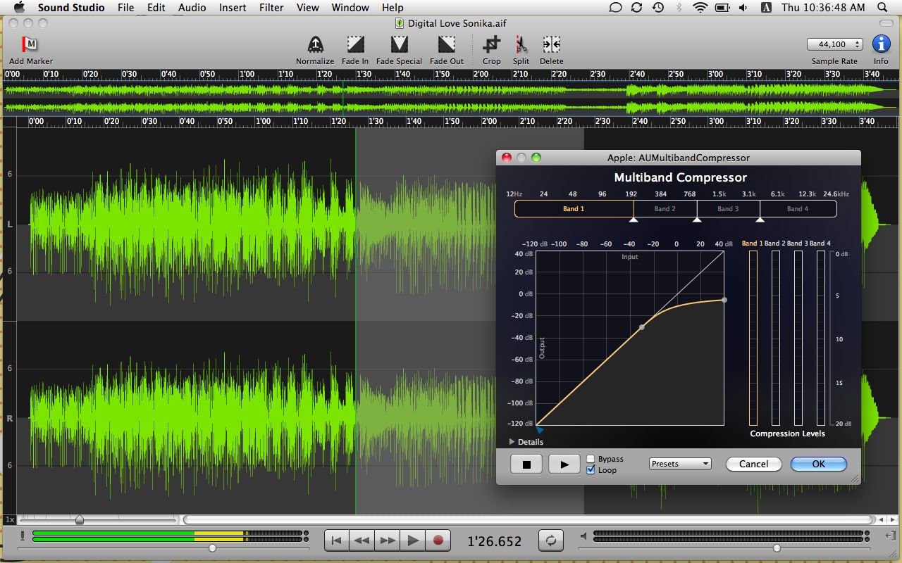Disable the Loop checkbox

591,470
